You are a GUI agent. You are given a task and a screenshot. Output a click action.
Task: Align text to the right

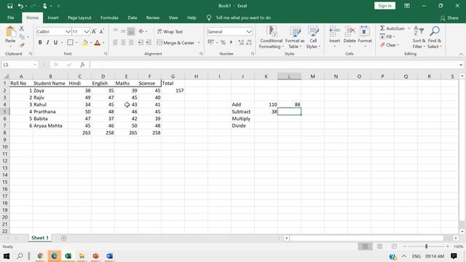coord(131,42)
